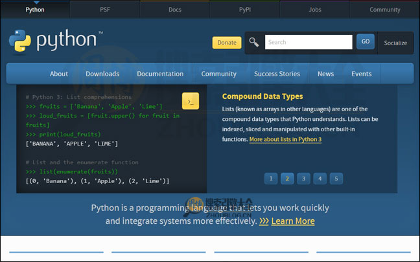This screenshot has height=262, width=420.
Task: Click into the Search input field
Action: (309, 42)
